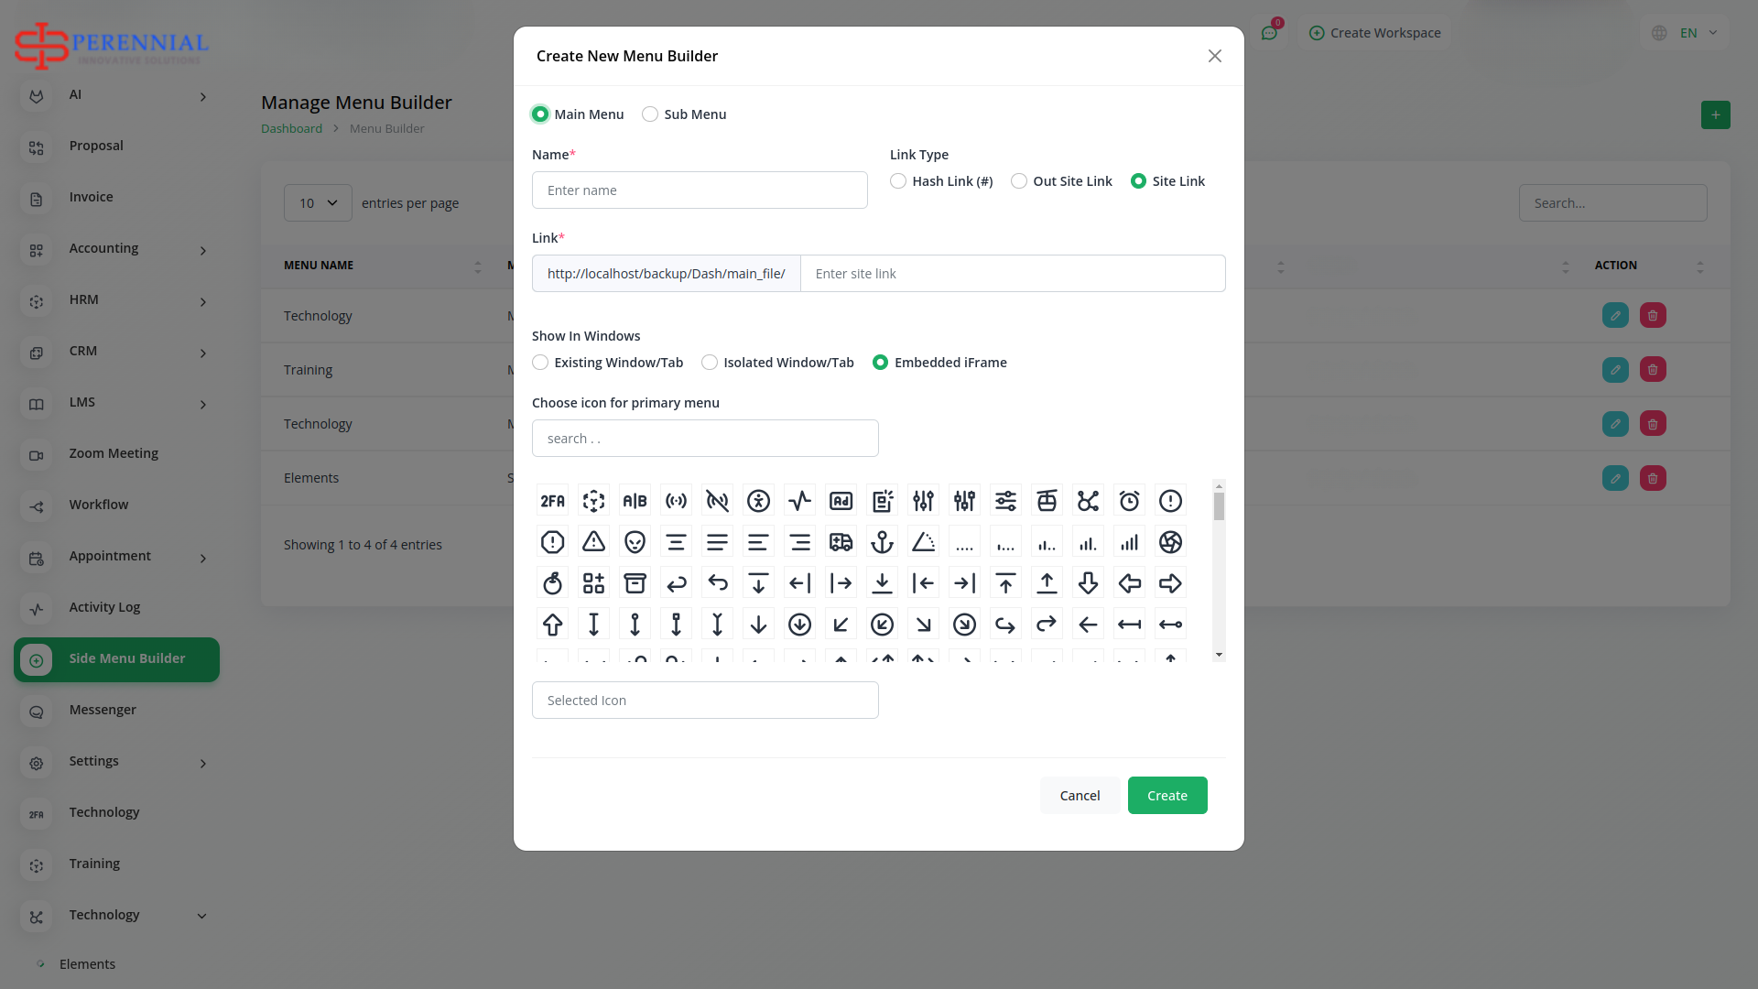1758x989 pixels.
Task: Open Workflow in the sidebar
Action: tap(98, 505)
